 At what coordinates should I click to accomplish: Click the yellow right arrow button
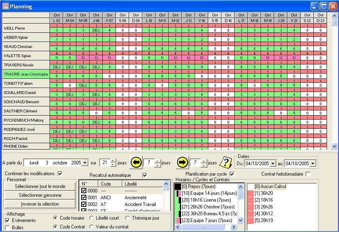click(x=182, y=162)
